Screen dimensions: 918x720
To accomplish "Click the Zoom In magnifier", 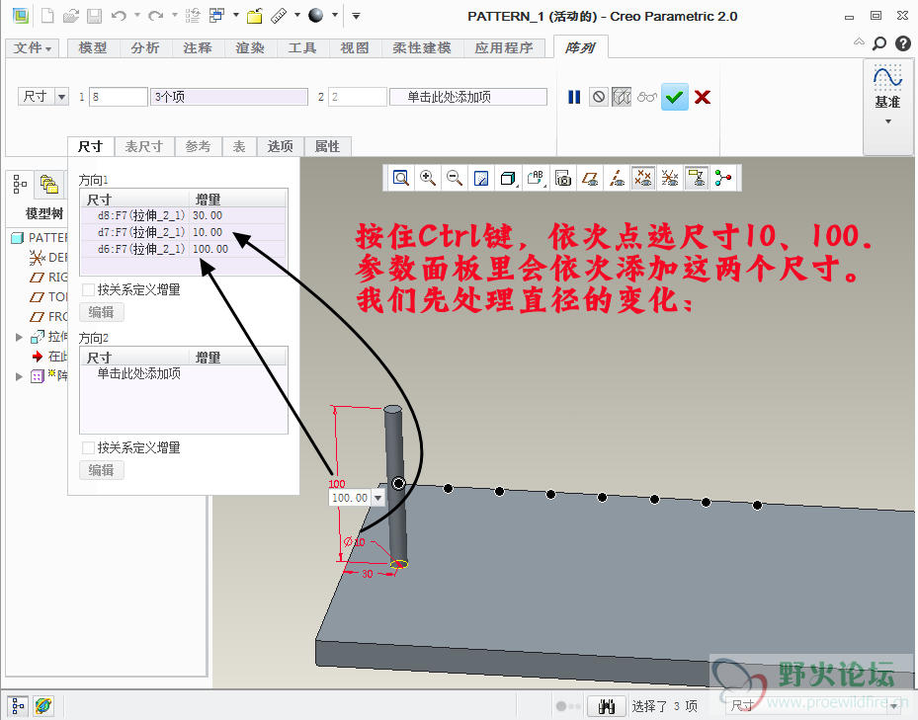I will pyautogui.click(x=428, y=178).
